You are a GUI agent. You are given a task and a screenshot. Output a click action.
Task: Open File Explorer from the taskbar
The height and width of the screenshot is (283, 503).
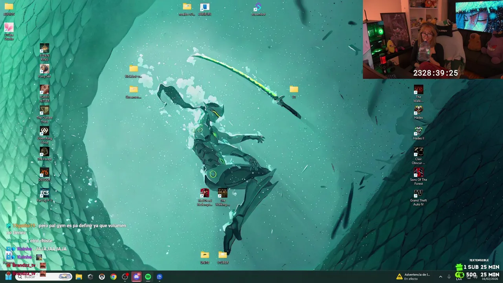click(x=79, y=277)
